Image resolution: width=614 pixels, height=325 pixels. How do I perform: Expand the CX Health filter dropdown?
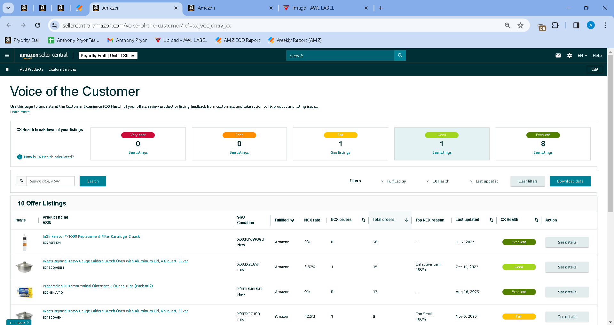(x=438, y=181)
